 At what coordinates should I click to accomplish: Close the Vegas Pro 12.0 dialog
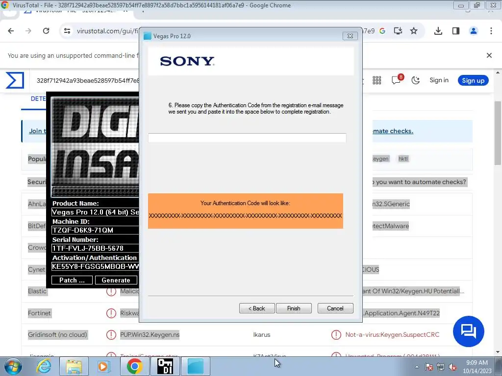pos(350,36)
